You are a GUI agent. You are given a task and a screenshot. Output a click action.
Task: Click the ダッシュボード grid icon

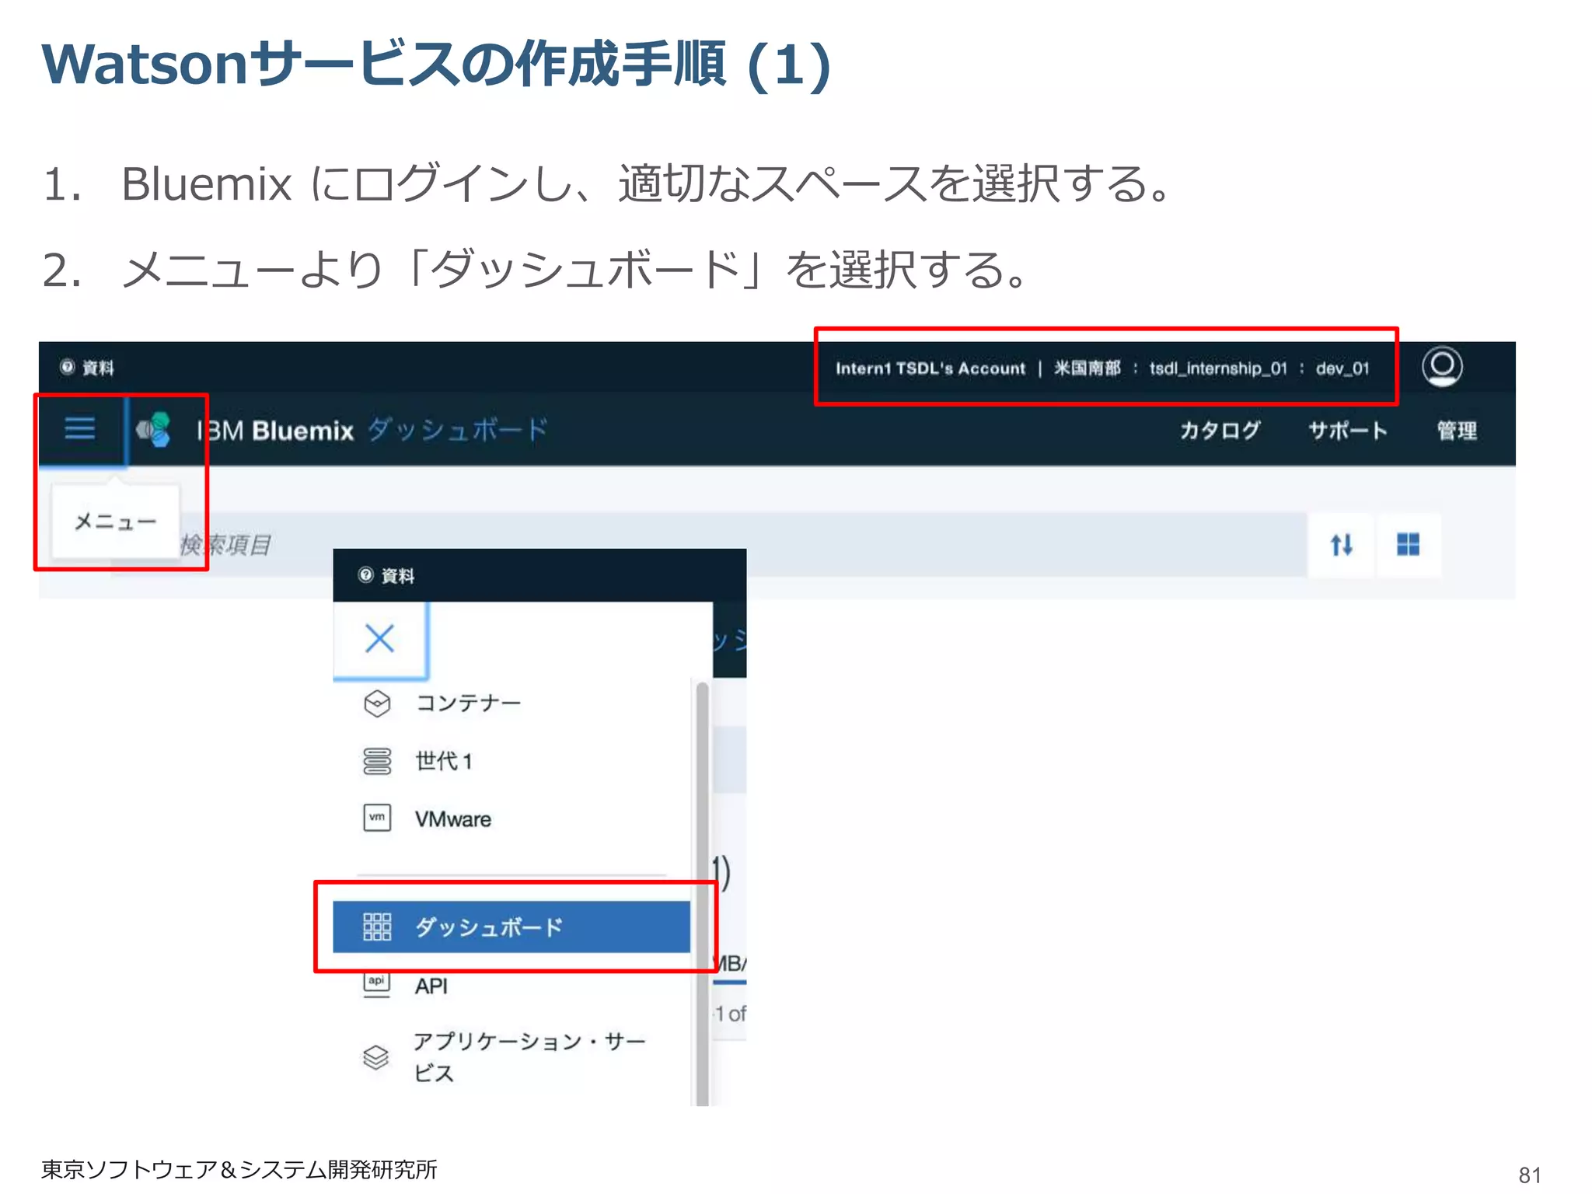[377, 927]
